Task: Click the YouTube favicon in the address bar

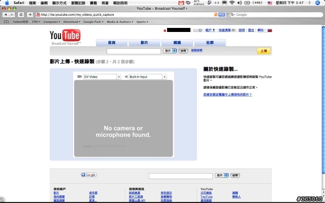Action: pos(38,15)
